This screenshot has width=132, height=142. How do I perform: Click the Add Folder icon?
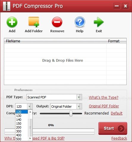34,22
